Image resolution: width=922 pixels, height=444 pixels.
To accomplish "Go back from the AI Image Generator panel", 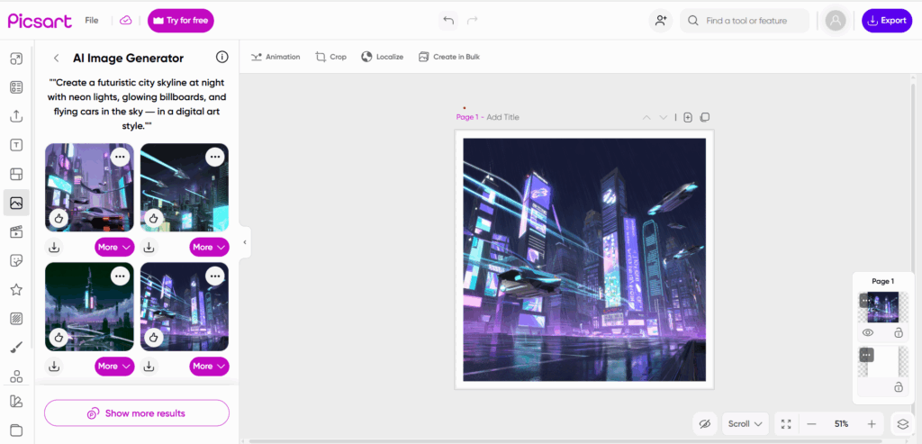I will click(57, 58).
